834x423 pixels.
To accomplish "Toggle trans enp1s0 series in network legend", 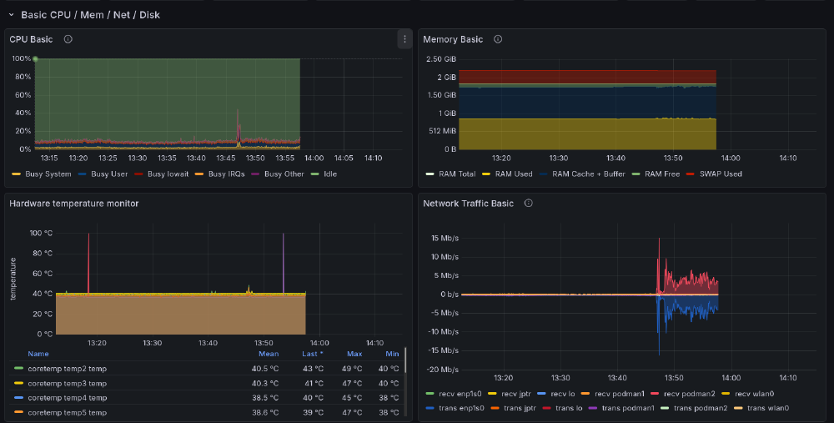I will click(460, 407).
